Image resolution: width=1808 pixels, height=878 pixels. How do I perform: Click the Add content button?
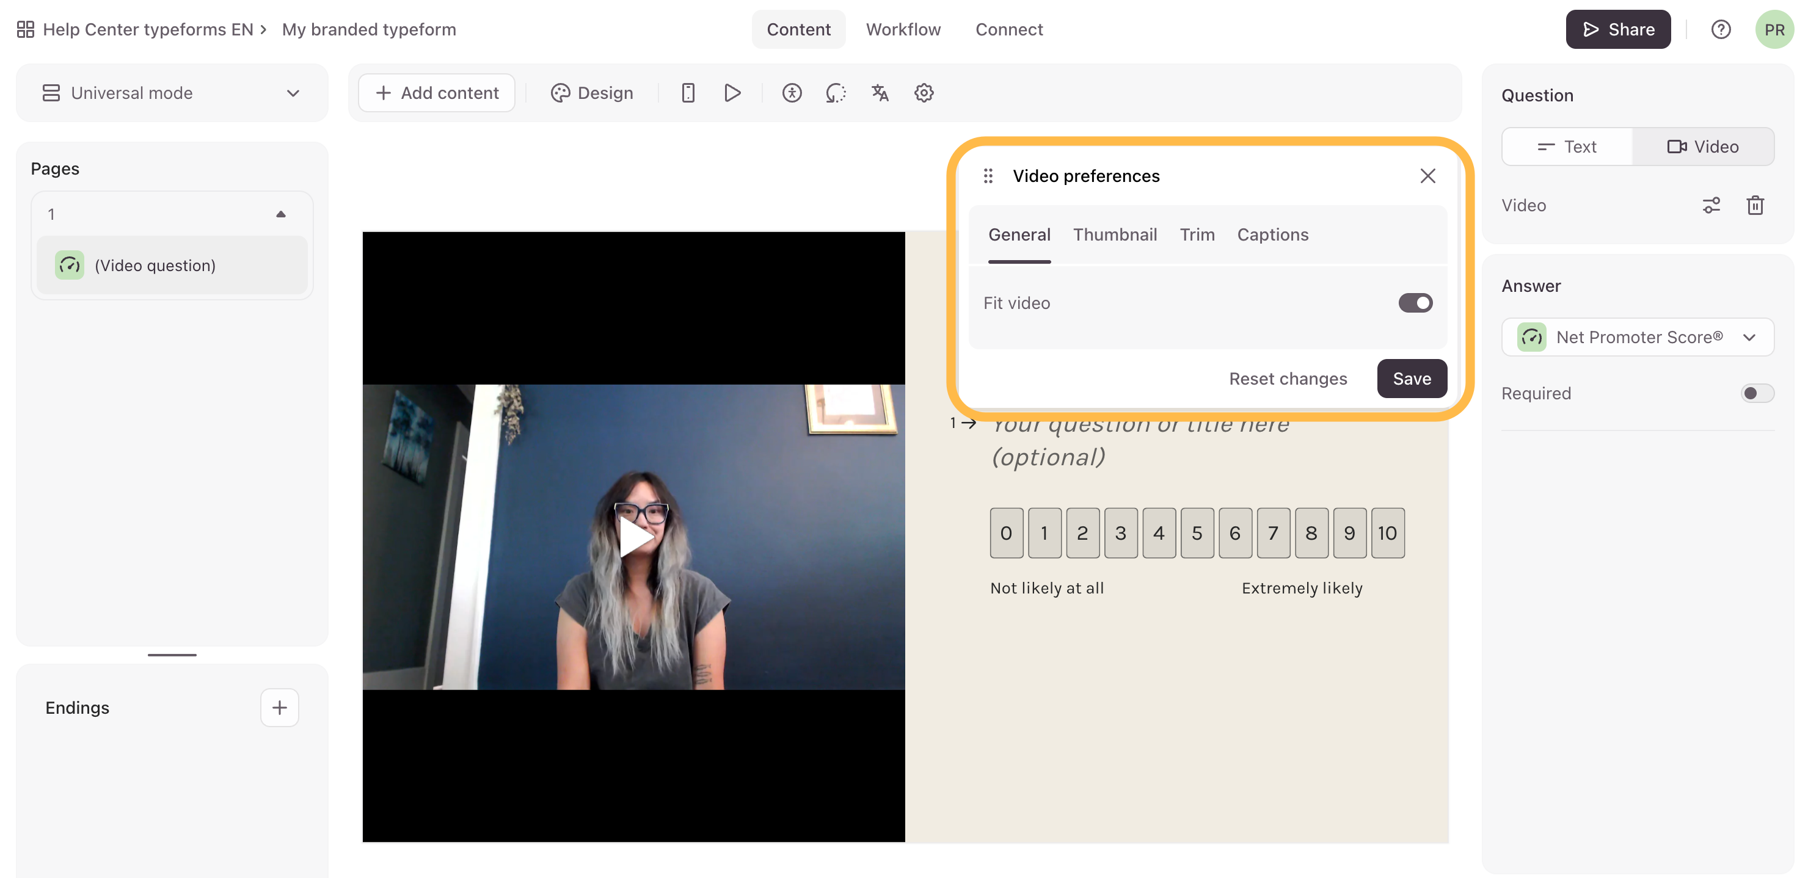(x=436, y=93)
